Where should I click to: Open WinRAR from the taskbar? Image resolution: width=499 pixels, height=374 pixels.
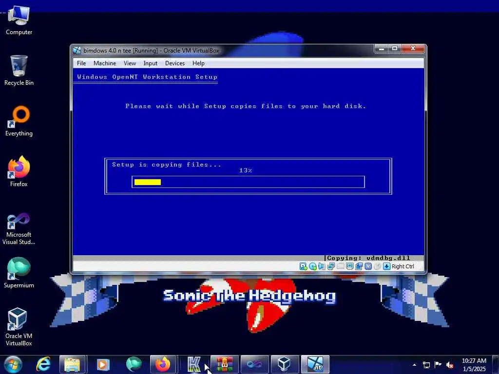tap(224, 364)
